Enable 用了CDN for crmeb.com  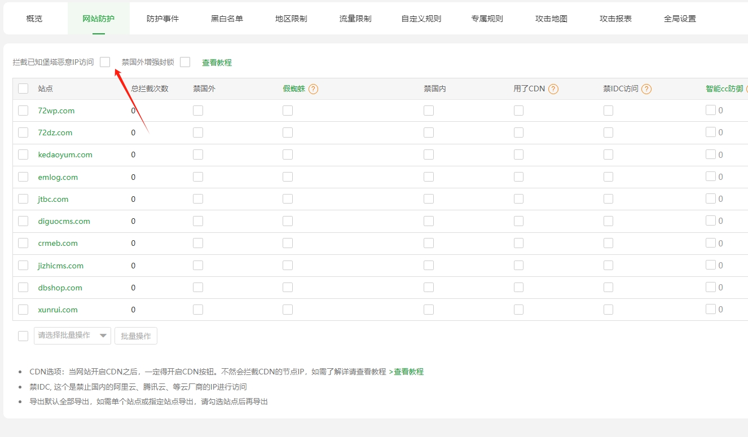click(518, 242)
